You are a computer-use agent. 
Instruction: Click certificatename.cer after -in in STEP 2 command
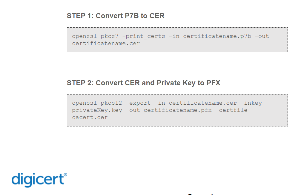pos(203,103)
